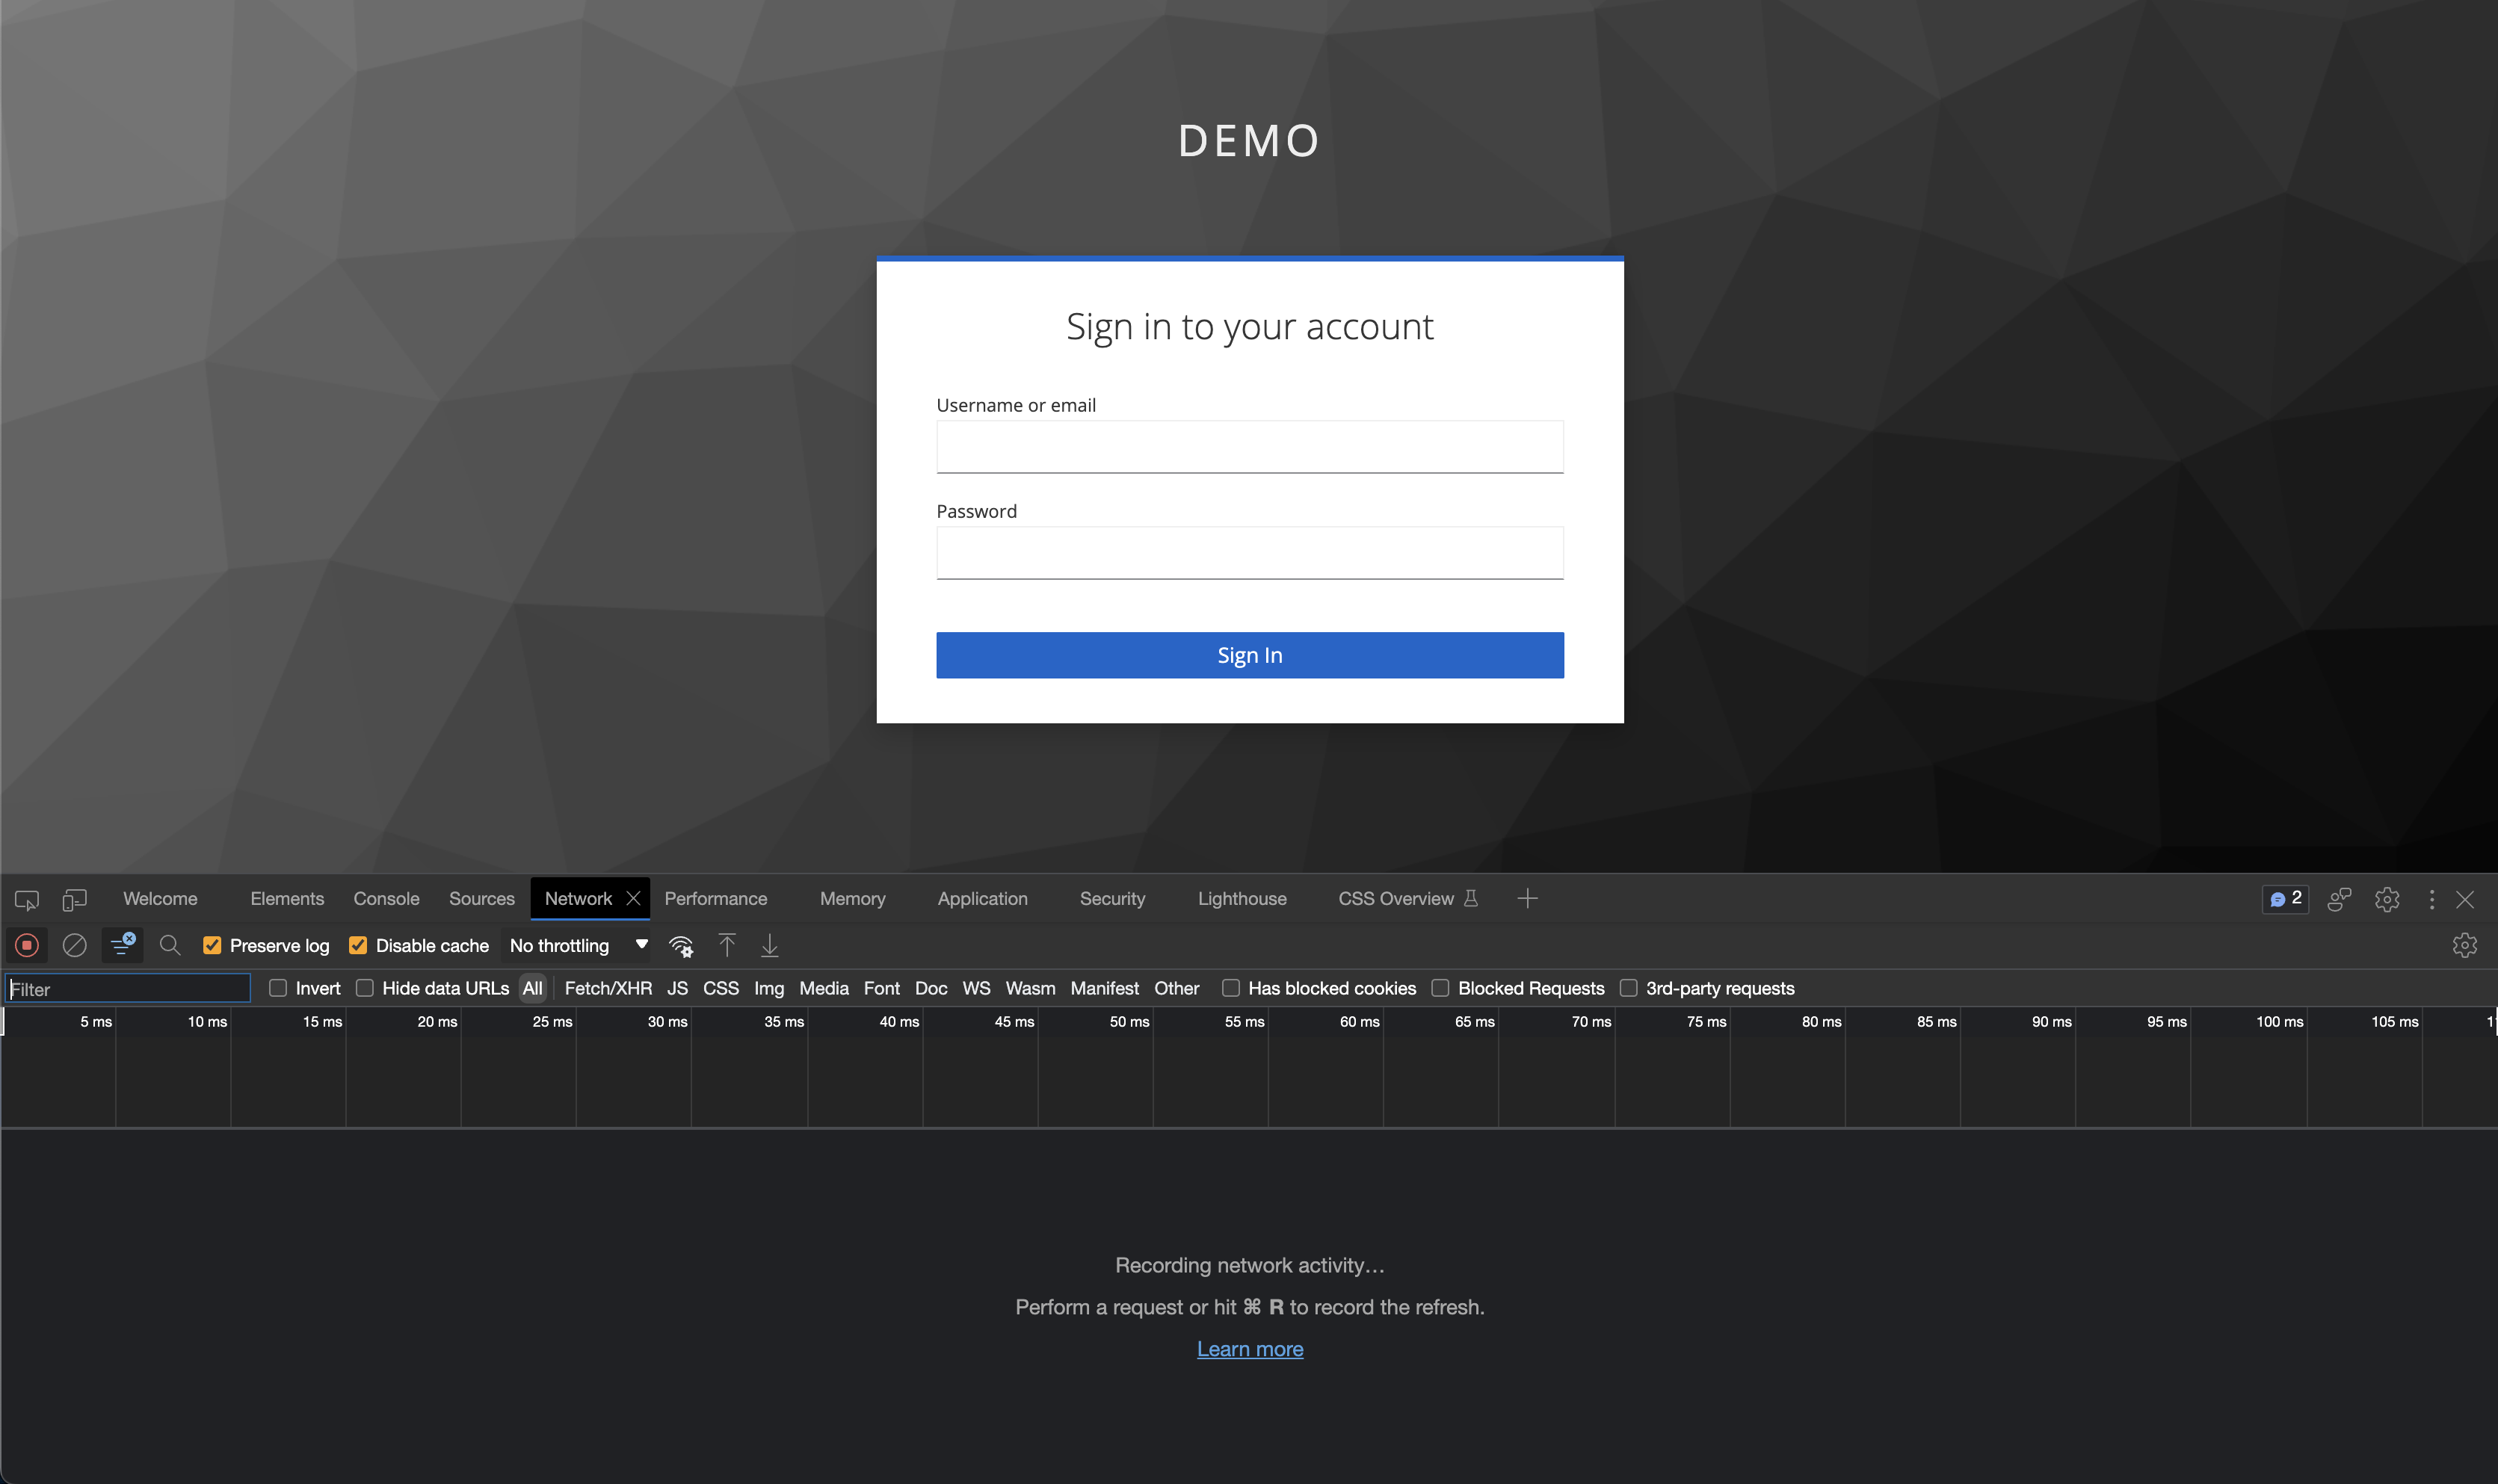Image resolution: width=2498 pixels, height=1484 pixels.
Task: Uncheck Disable cache checkbox
Action: coord(358,945)
